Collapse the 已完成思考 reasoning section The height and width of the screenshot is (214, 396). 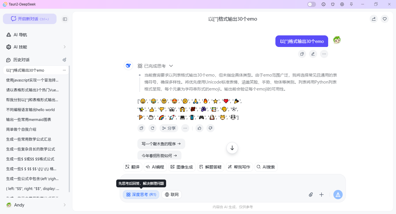[x=155, y=66]
